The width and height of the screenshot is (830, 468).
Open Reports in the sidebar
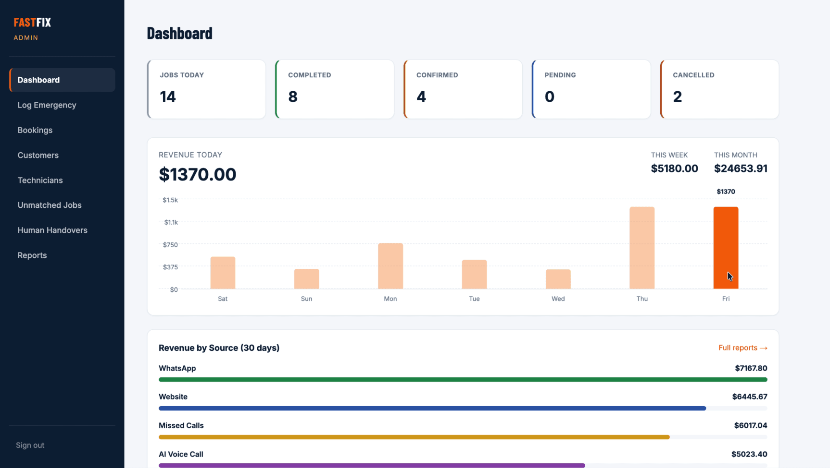point(62,255)
